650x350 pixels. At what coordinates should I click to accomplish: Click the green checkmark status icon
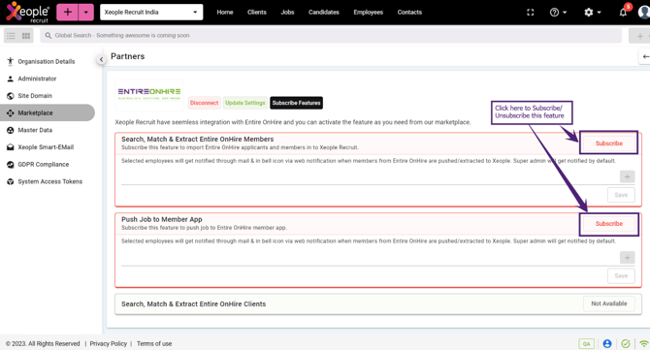point(626,344)
